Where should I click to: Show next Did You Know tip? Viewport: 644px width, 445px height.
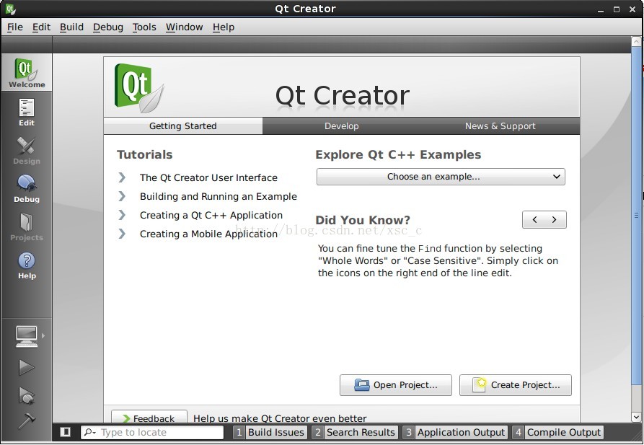tap(555, 219)
